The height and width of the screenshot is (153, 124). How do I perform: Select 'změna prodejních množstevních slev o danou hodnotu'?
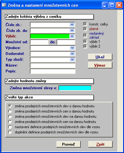(x=10, y=106)
